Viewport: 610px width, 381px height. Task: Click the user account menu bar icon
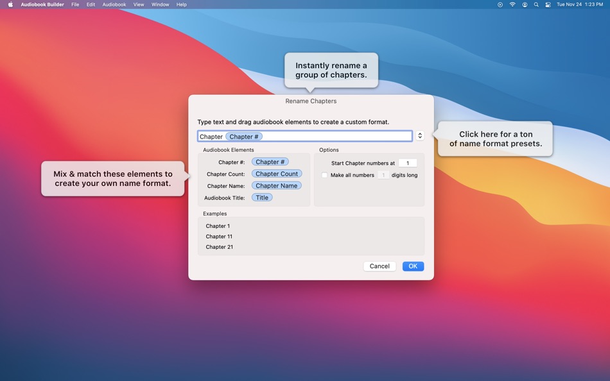click(x=525, y=4)
